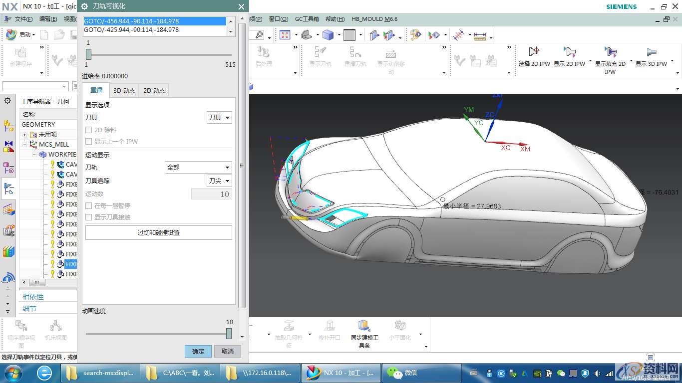Image resolution: width=682 pixels, height=383 pixels.
Task: Click the Select 2D IPW icon
Action: (534, 52)
